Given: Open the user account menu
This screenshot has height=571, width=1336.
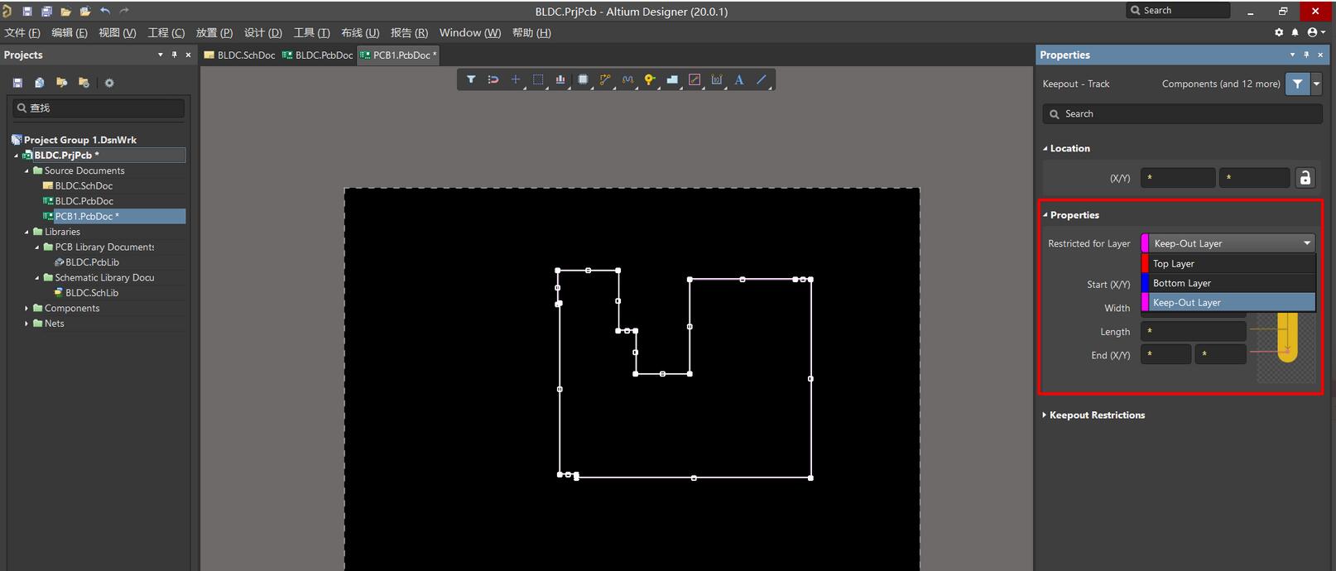Looking at the screenshot, I should [1315, 32].
